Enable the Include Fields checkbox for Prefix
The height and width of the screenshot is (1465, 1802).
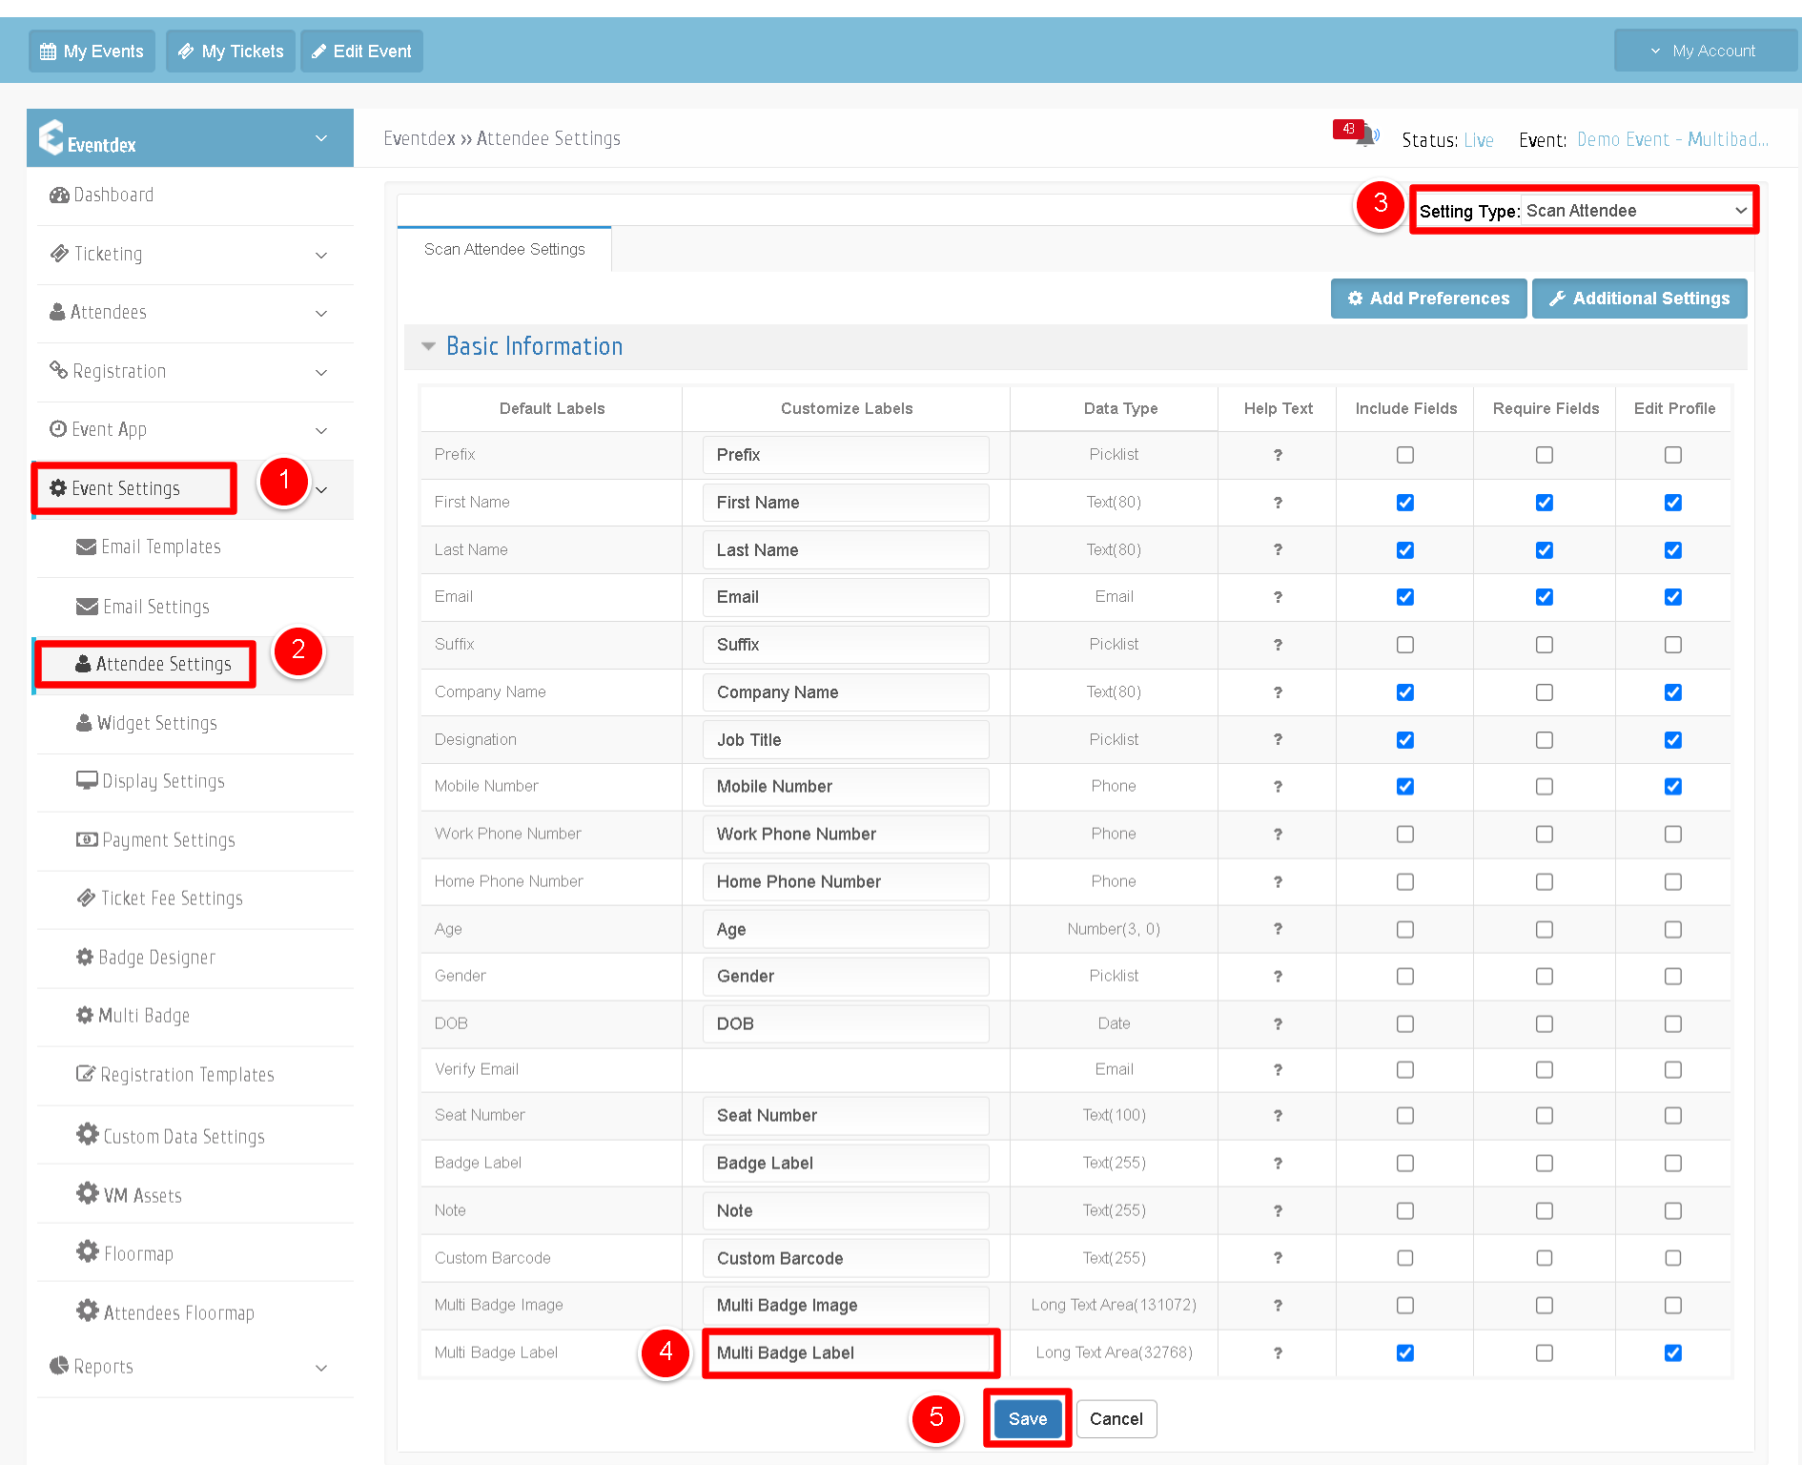click(1405, 455)
